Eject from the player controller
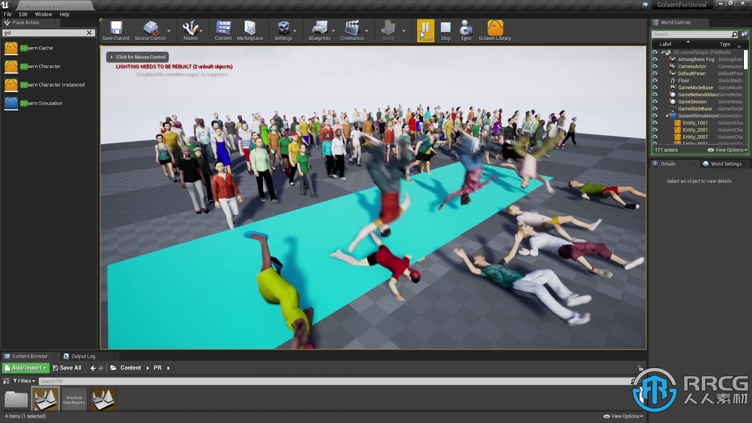This screenshot has width=752, height=423. (x=466, y=31)
